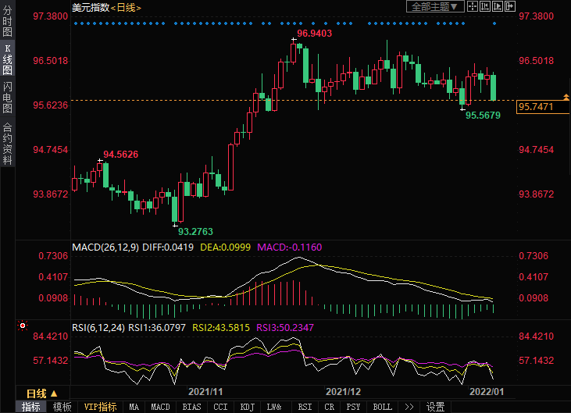The height and width of the screenshot is (413, 571).
Task: Apply the KDJ indicator
Action: (248, 407)
